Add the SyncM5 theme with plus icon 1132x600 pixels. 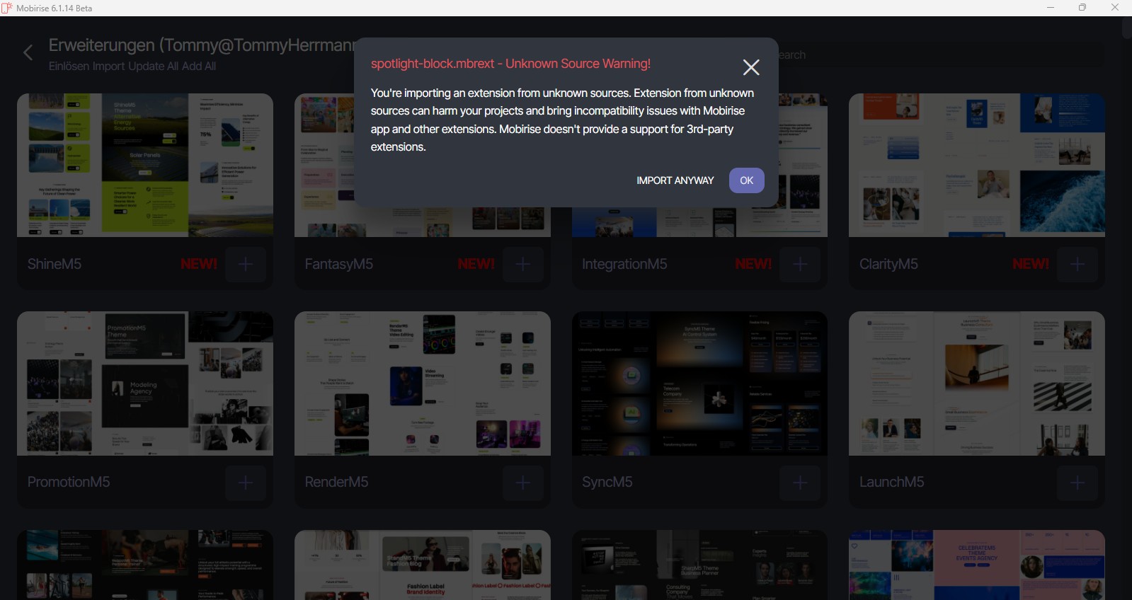(x=800, y=482)
